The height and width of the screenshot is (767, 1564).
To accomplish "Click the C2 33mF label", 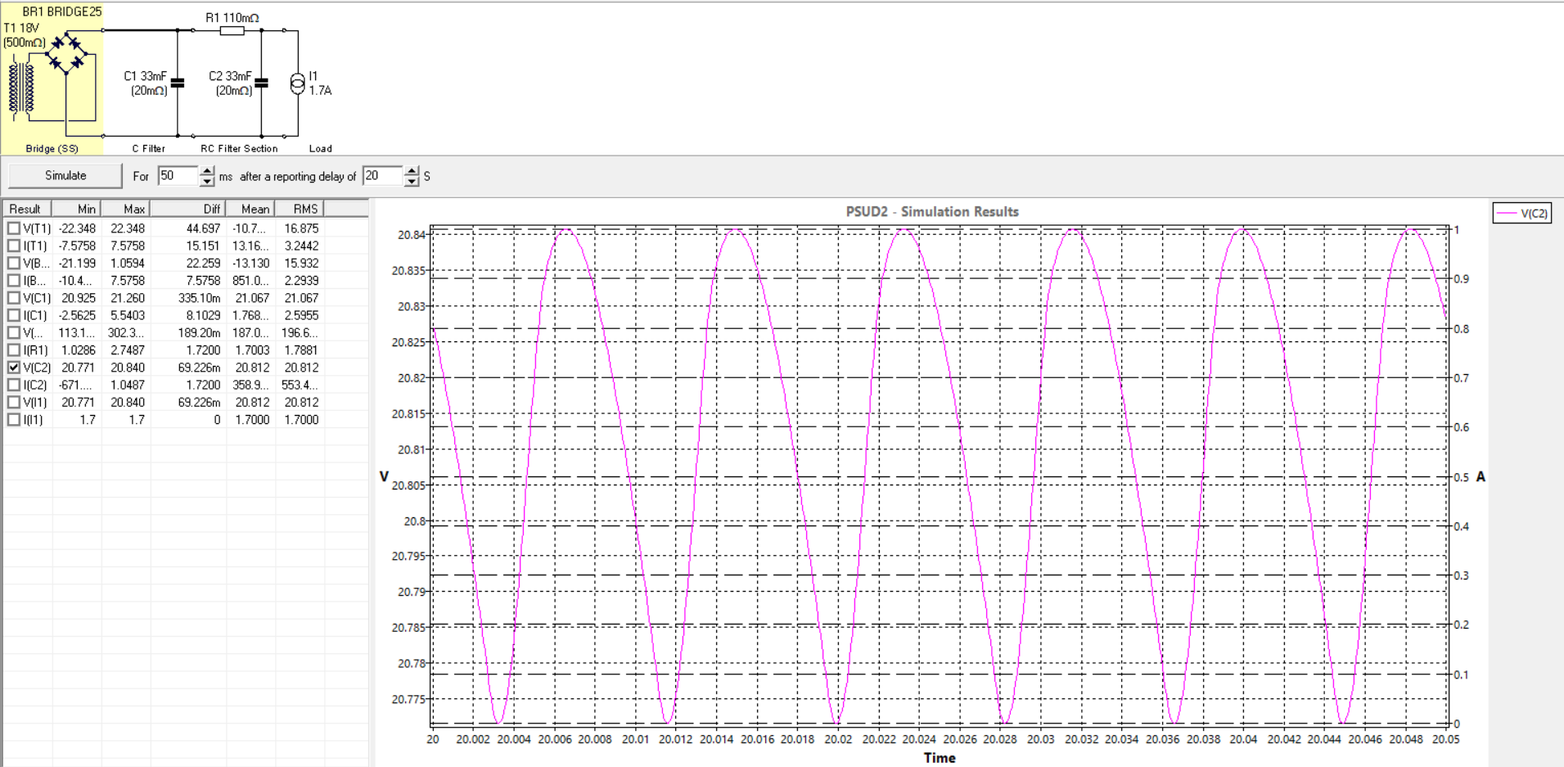I will (230, 76).
